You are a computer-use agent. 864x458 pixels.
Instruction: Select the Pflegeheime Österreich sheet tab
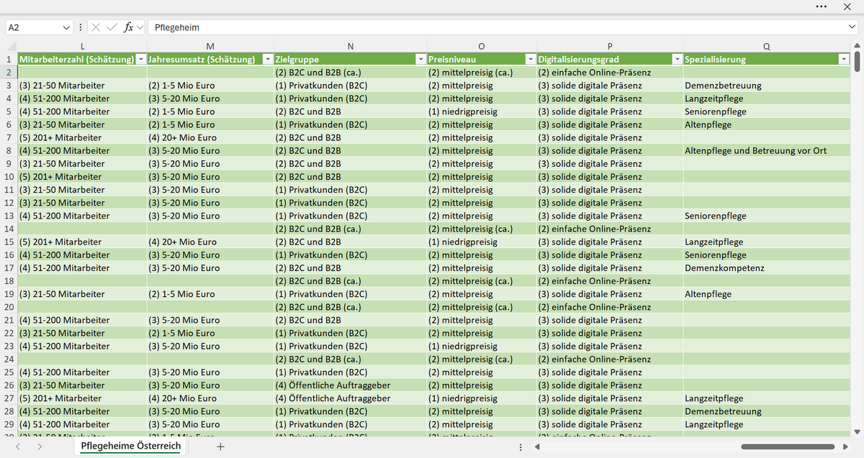(131, 446)
